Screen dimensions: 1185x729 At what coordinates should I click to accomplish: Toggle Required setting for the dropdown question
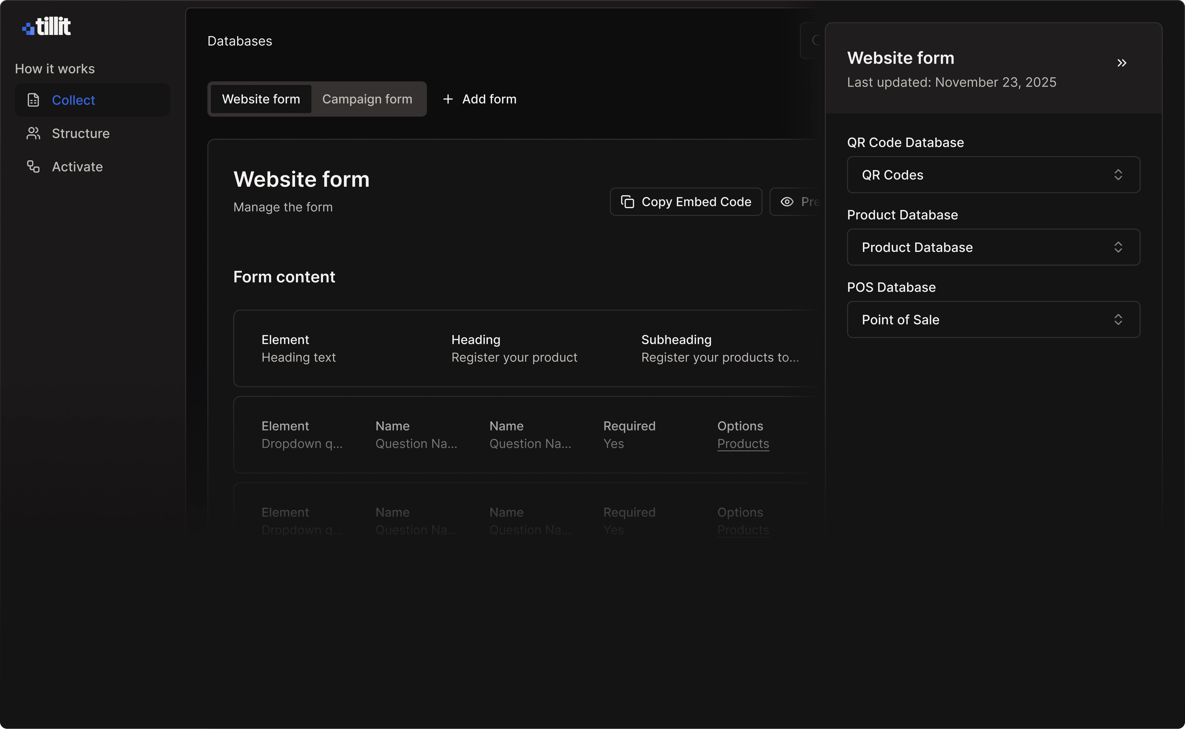tap(614, 443)
